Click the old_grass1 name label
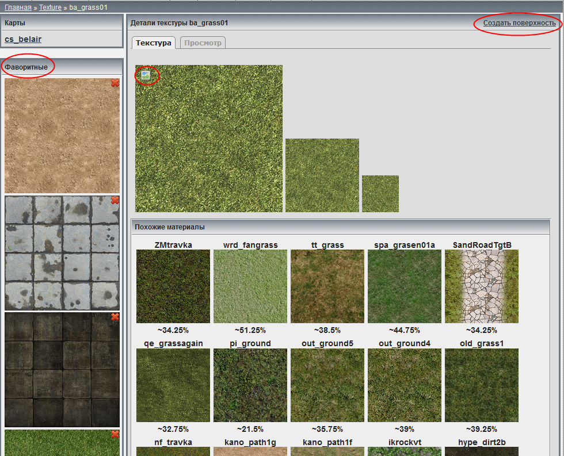Viewport: 564px width, 456px height. (482, 343)
